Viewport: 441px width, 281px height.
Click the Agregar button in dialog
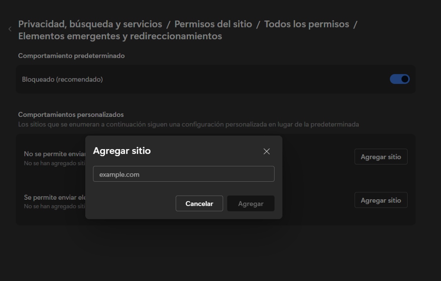point(251,204)
